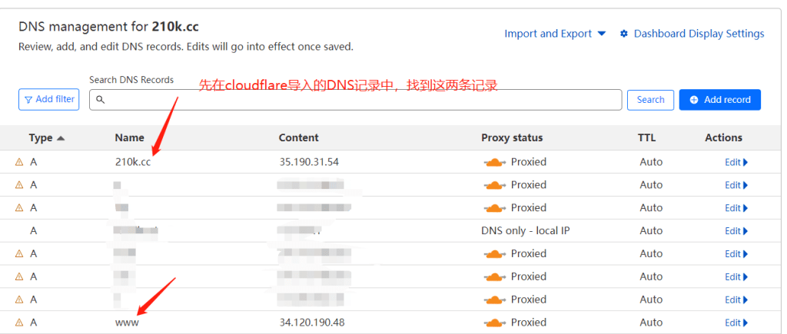The width and height of the screenshot is (787, 334).
Task: Click the orange proxied cloud for 210k.cc
Action: pyautogui.click(x=494, y=162)
